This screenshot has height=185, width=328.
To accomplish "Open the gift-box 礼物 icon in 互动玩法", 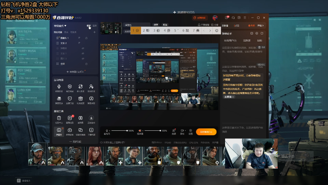I will point(80,99).
